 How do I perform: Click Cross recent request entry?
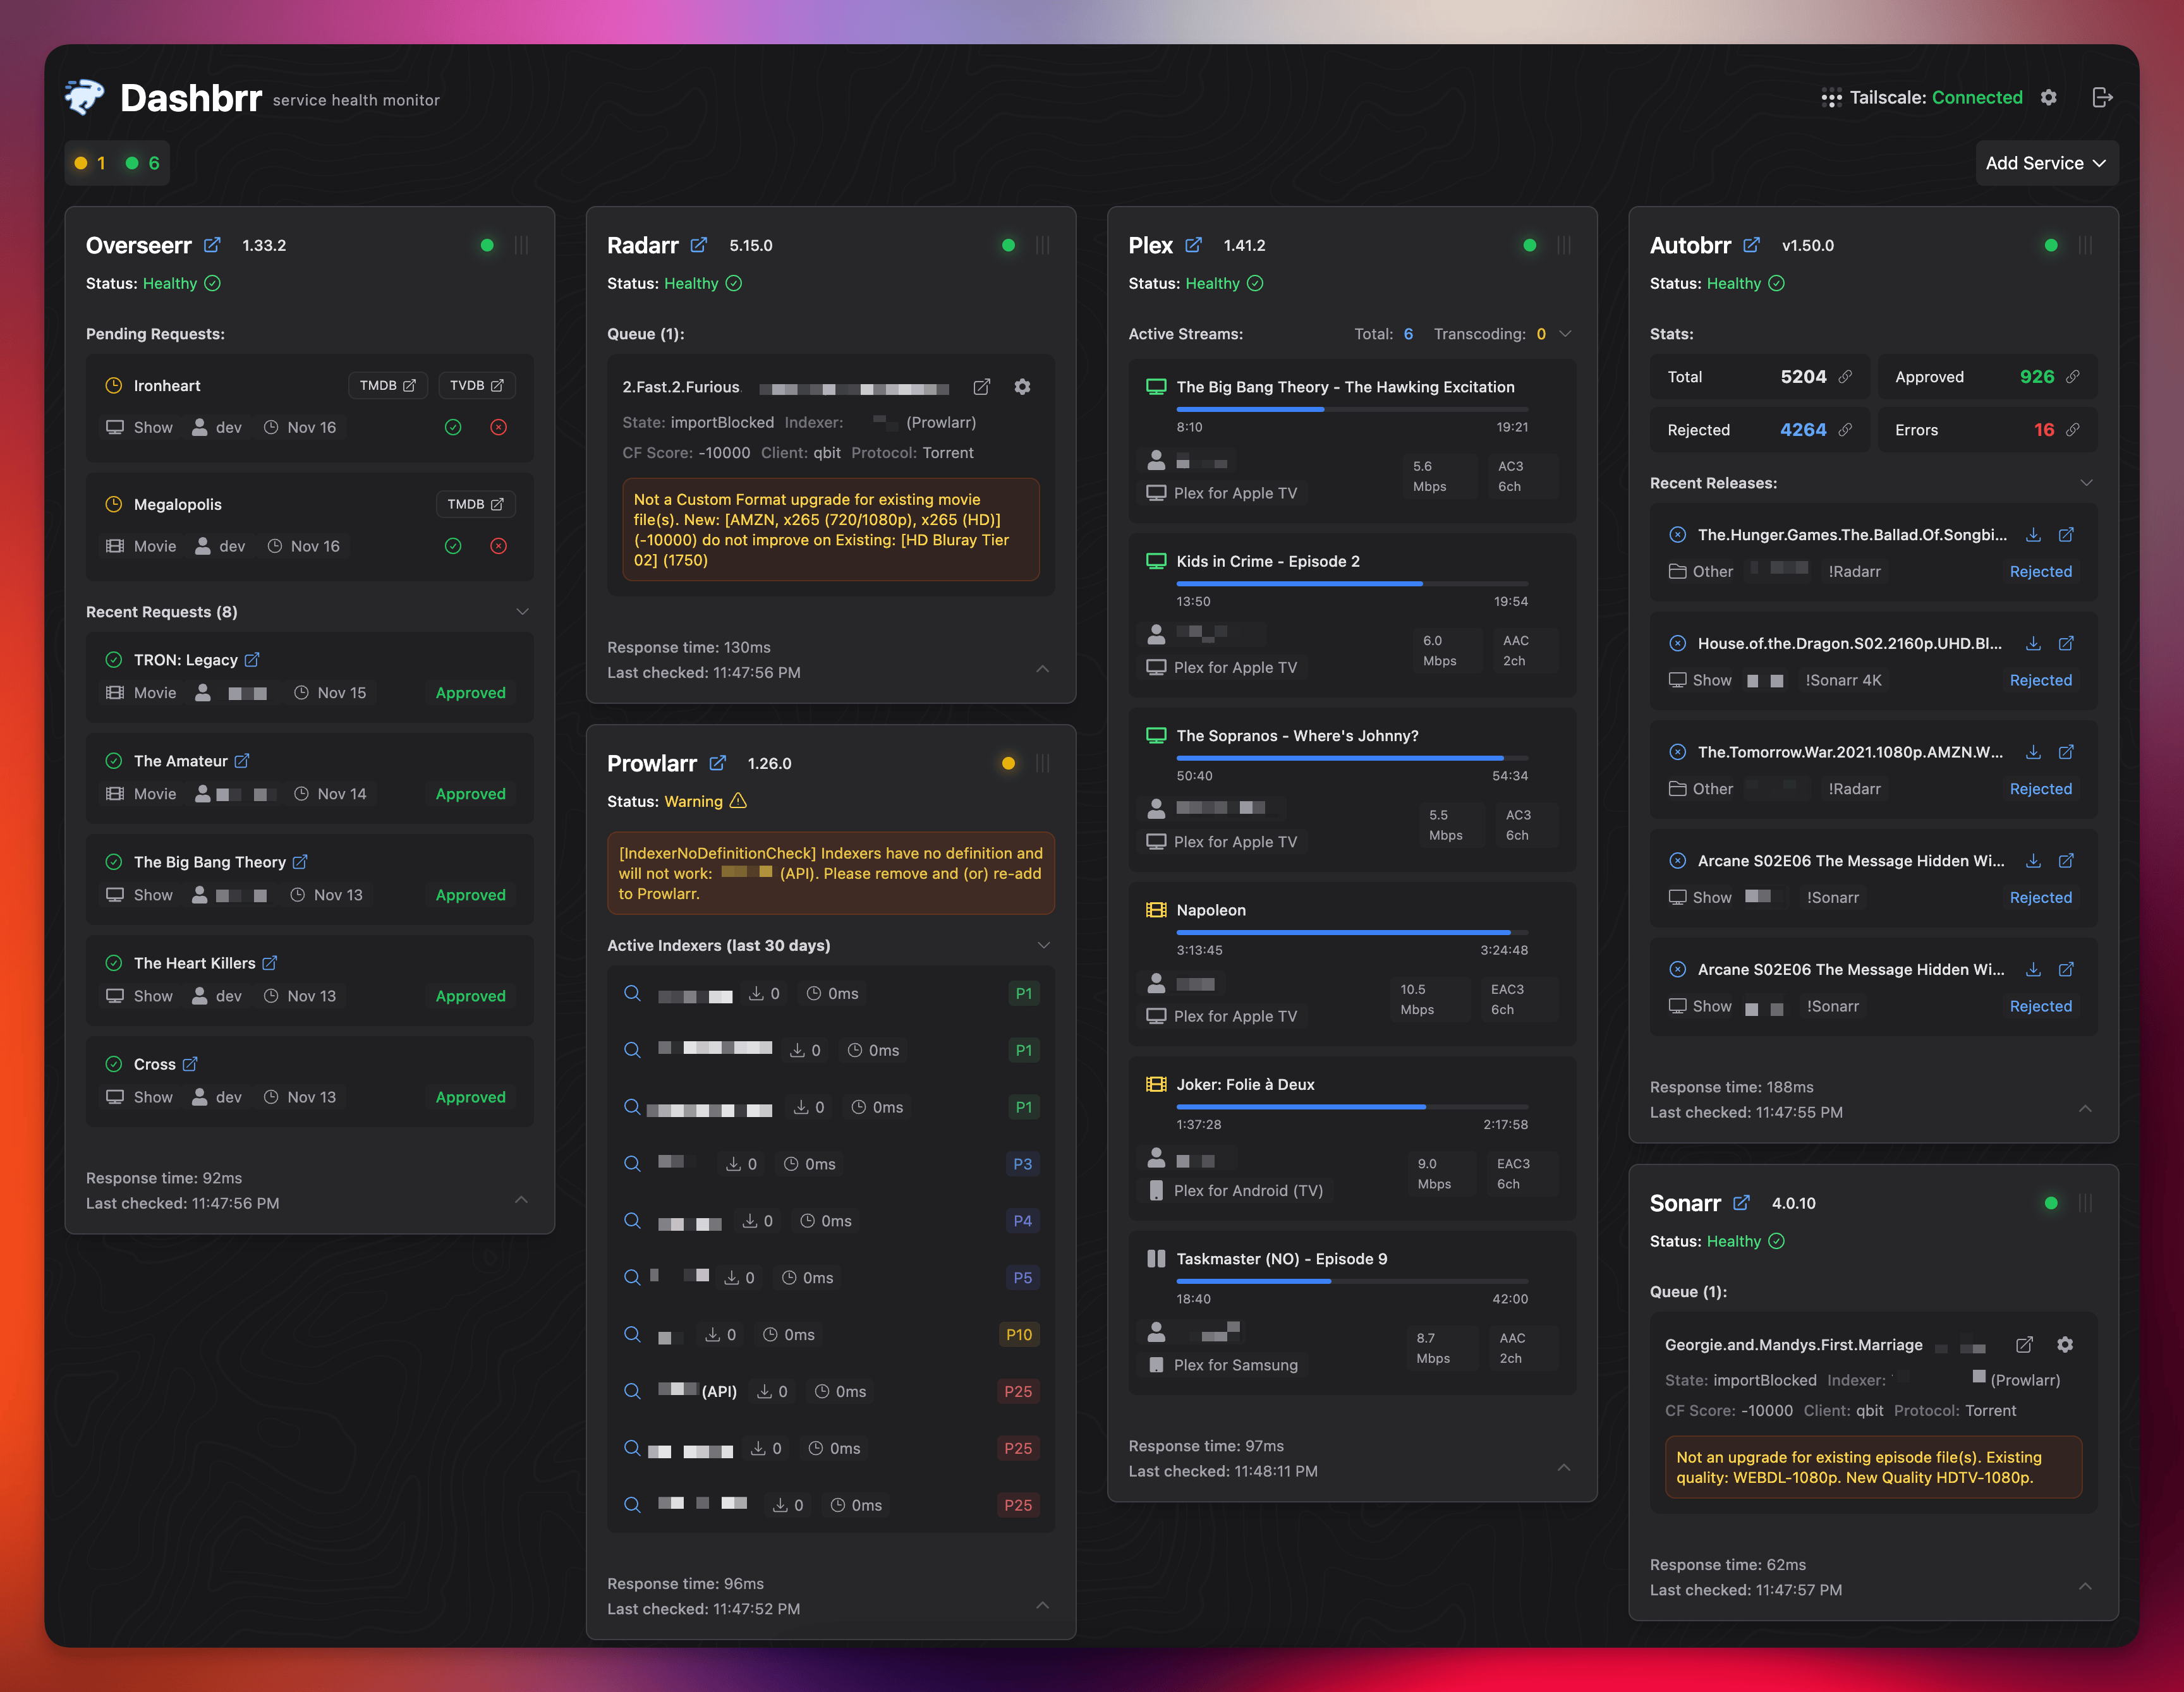tap(310, 1081)
